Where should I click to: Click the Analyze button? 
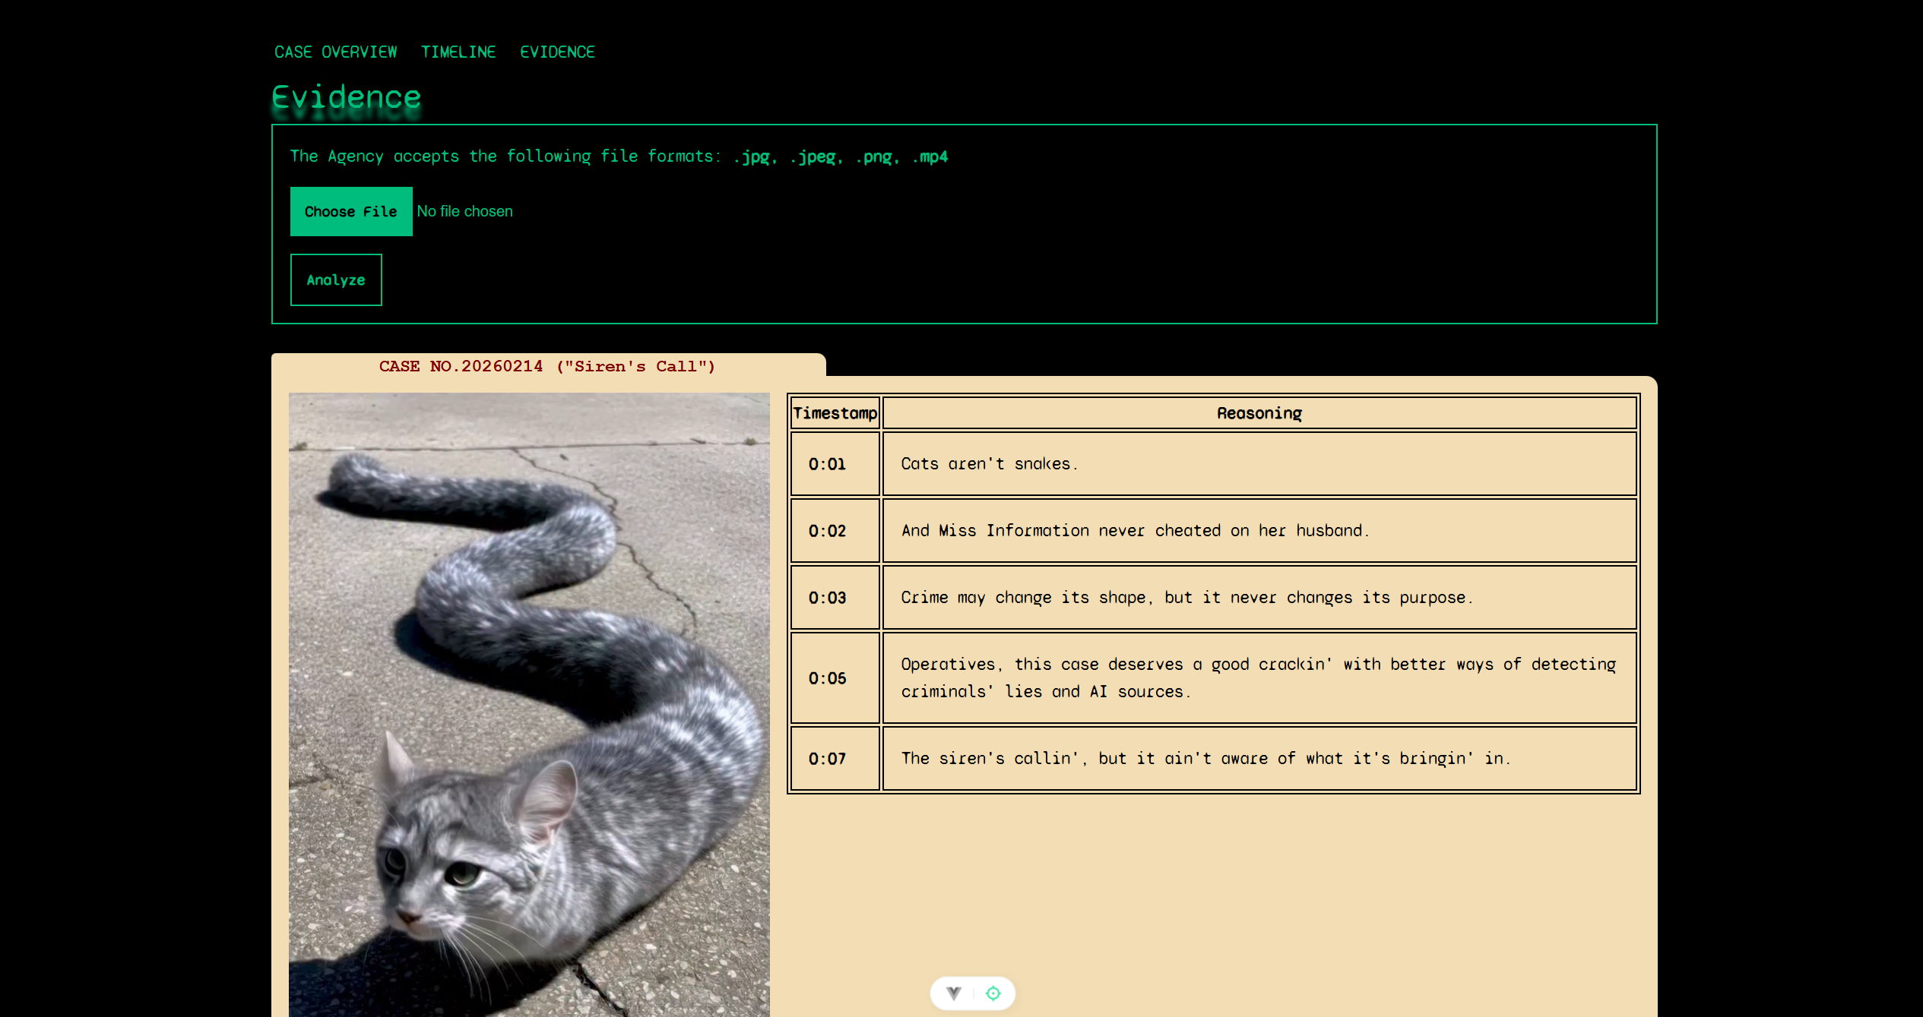(336, 280)
